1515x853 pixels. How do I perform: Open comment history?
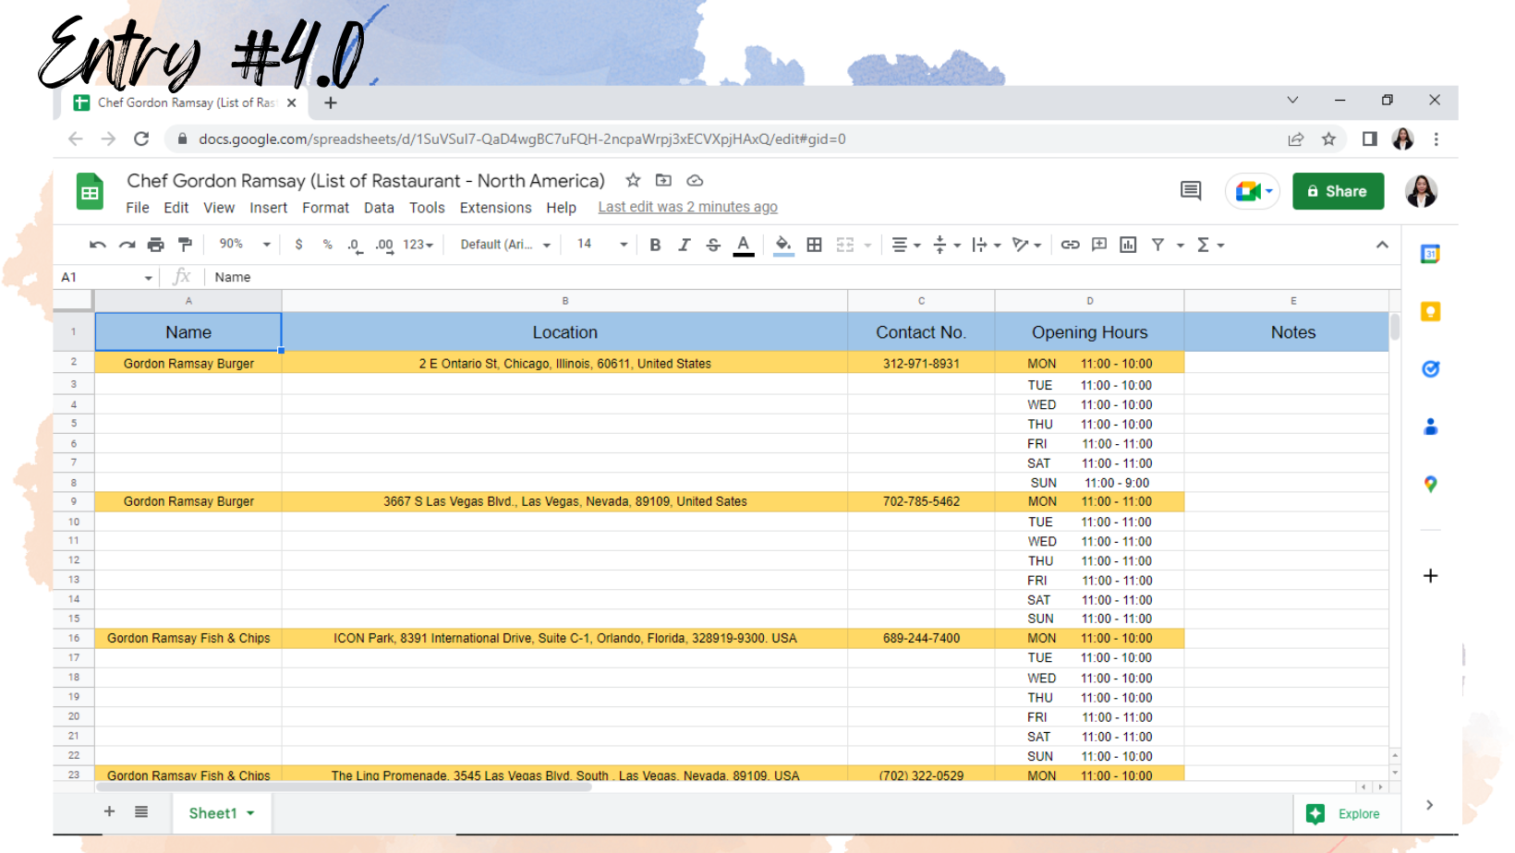pyautogui.click(x=1191, y=191)
